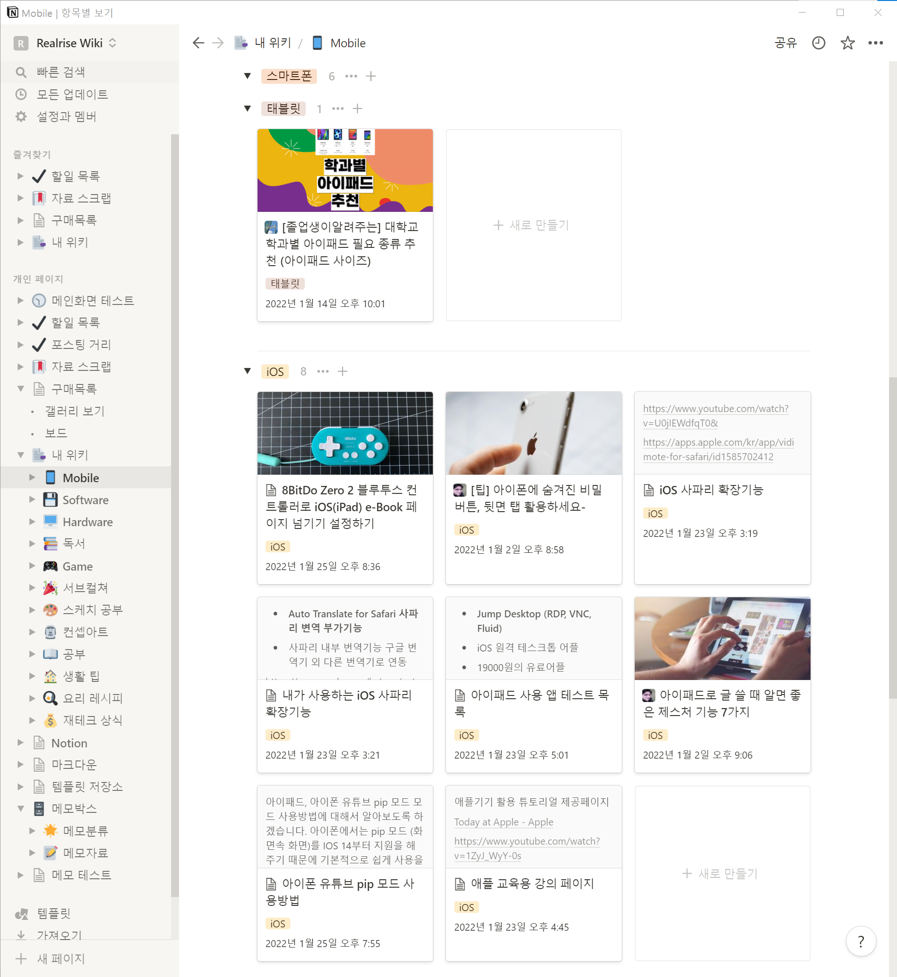
Task: Click the help question mark button
Action: [x=861, y=941]
